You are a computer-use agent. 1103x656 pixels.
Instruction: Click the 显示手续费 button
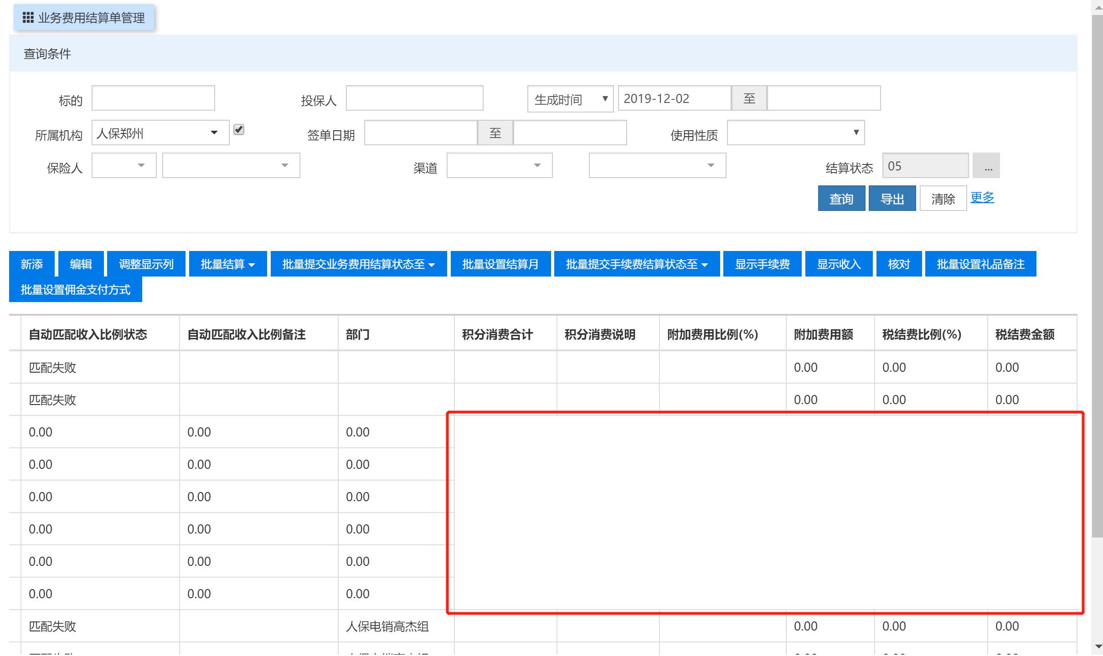[762, 264]
